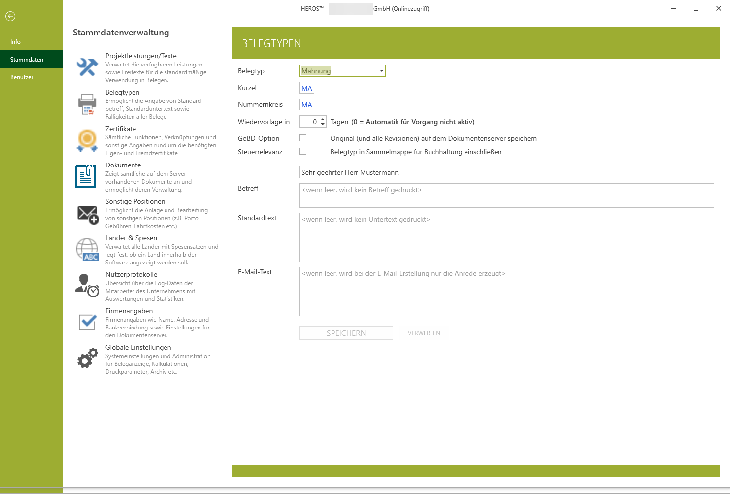Switch to the Info menu item
Viewport: 730px width, 494px height.
(x=16, y=42)
